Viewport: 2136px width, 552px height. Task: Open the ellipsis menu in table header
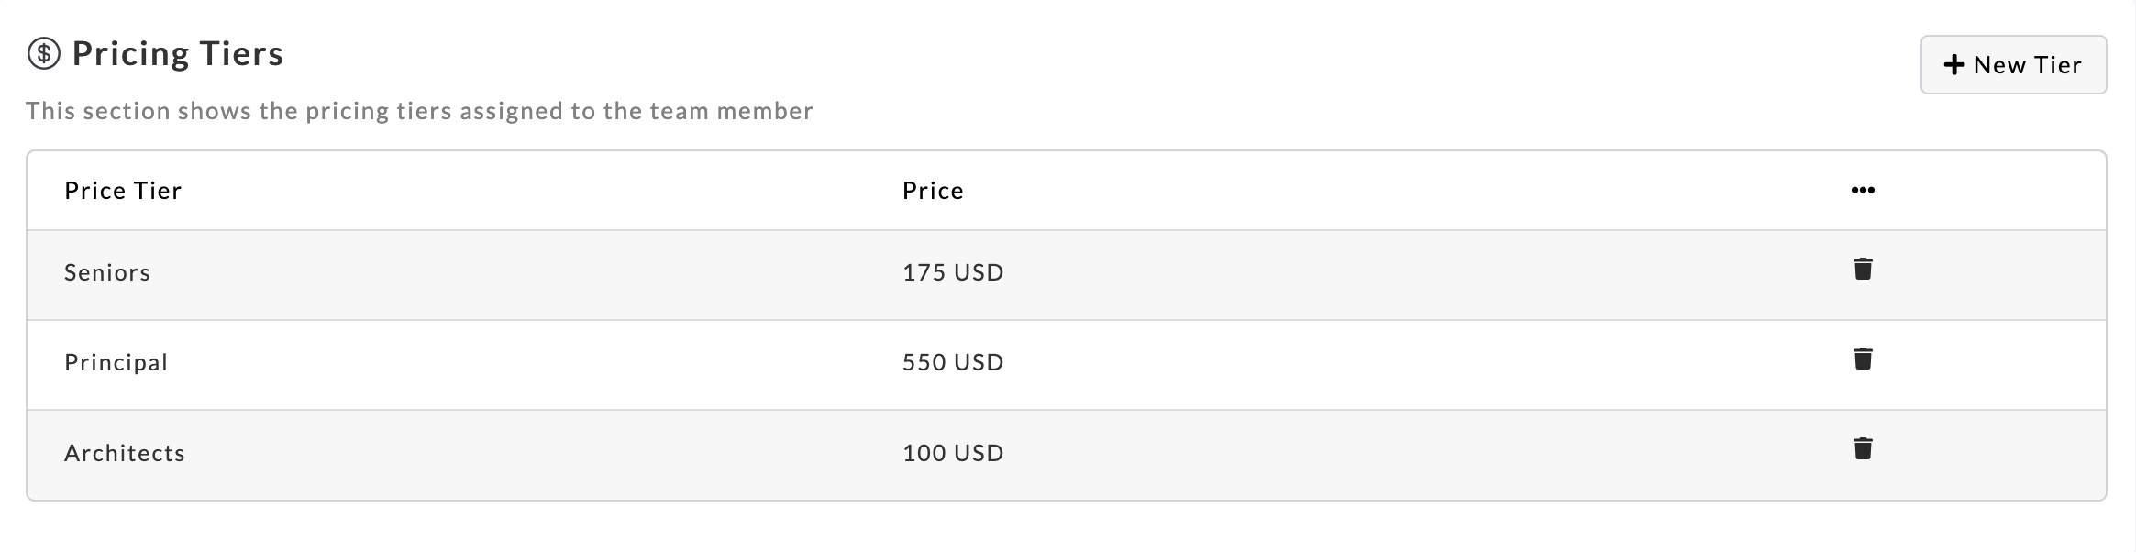coord(1862,191)
